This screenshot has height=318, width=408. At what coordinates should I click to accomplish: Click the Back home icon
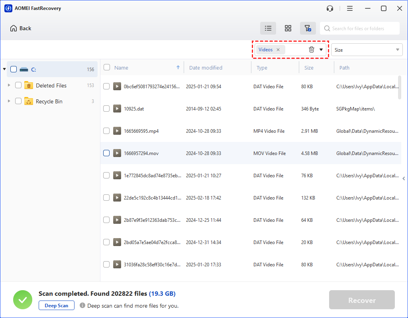(14, 28)
